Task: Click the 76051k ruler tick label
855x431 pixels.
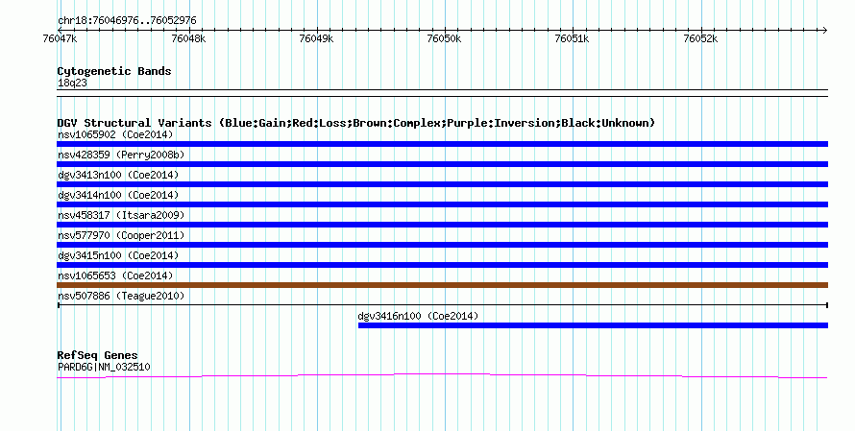Action: click(572, 38)
